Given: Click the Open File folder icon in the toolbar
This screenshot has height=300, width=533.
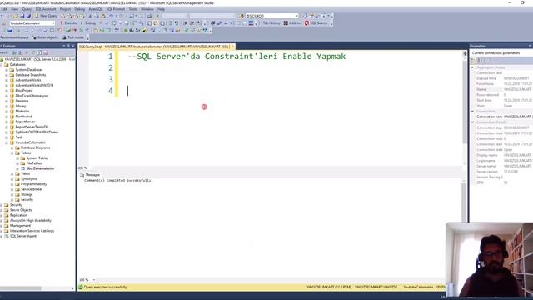Looking at the screenshot, I should pyautogui.click(x=16, y=16).
